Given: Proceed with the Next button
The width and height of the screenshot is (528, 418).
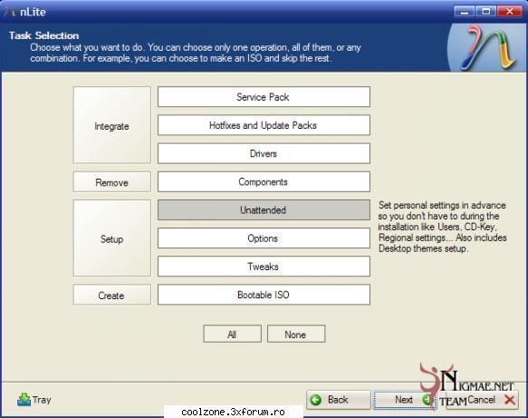Looking at the screenshot, I should (405, 400).
